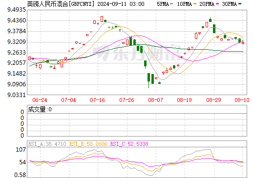Click the 07-16 date axis label
The width and height of the screenshot is (254, 178).
[x=97, y=100]
